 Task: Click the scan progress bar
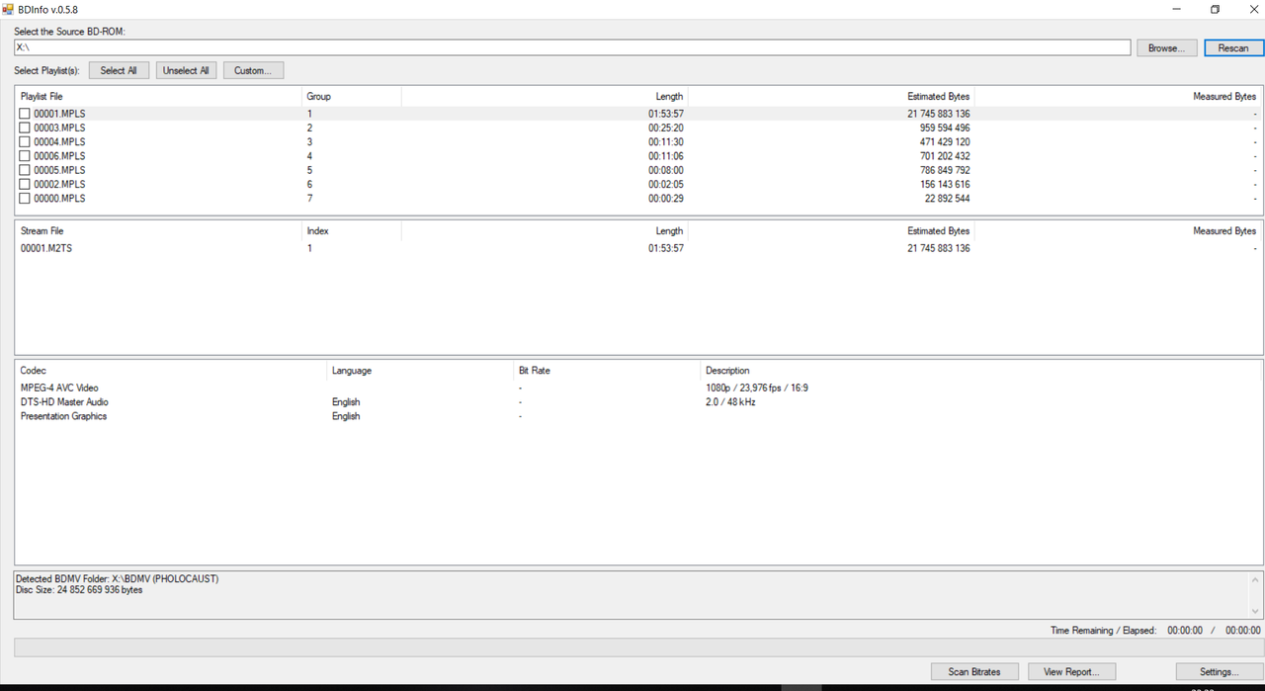point(638,648)
